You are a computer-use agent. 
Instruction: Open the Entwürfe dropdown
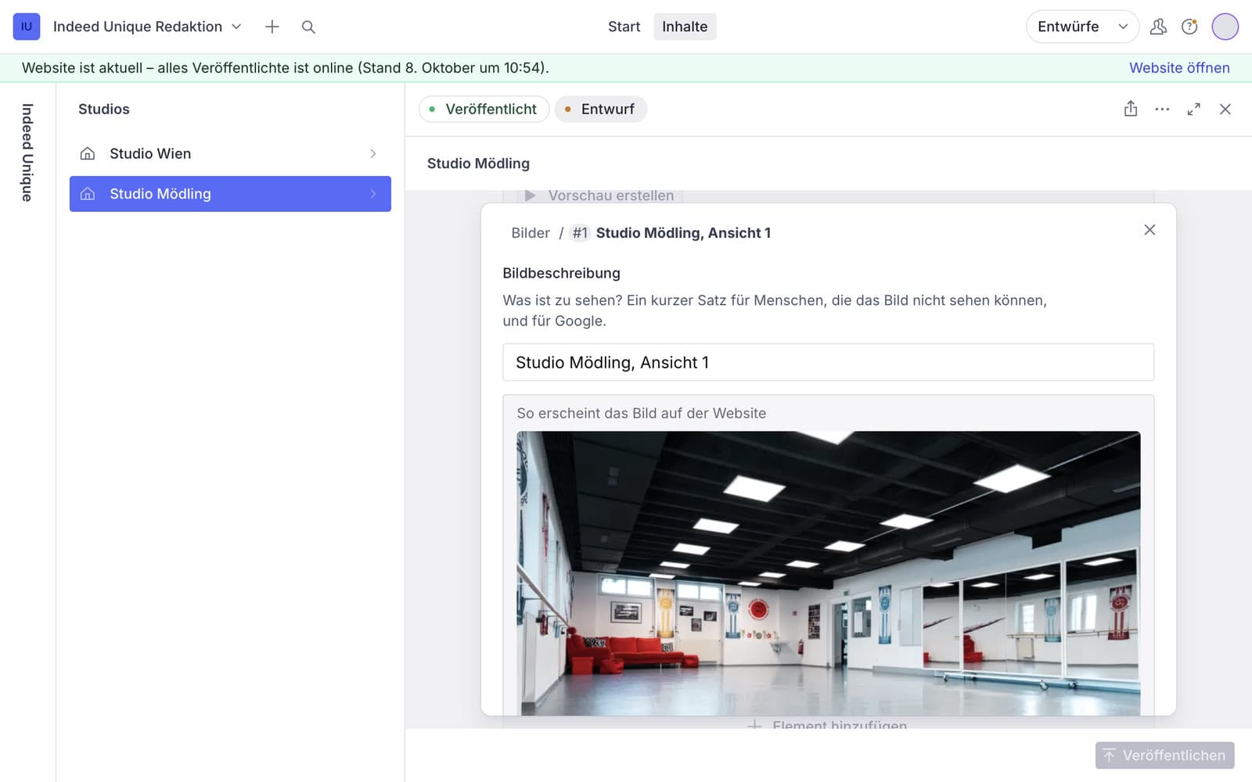[1082, 27]
